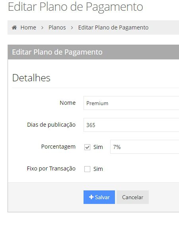Screen dimensions: 179x237
Task: Focus the Nome field containing Premium
Action: (x=131, y=103)
